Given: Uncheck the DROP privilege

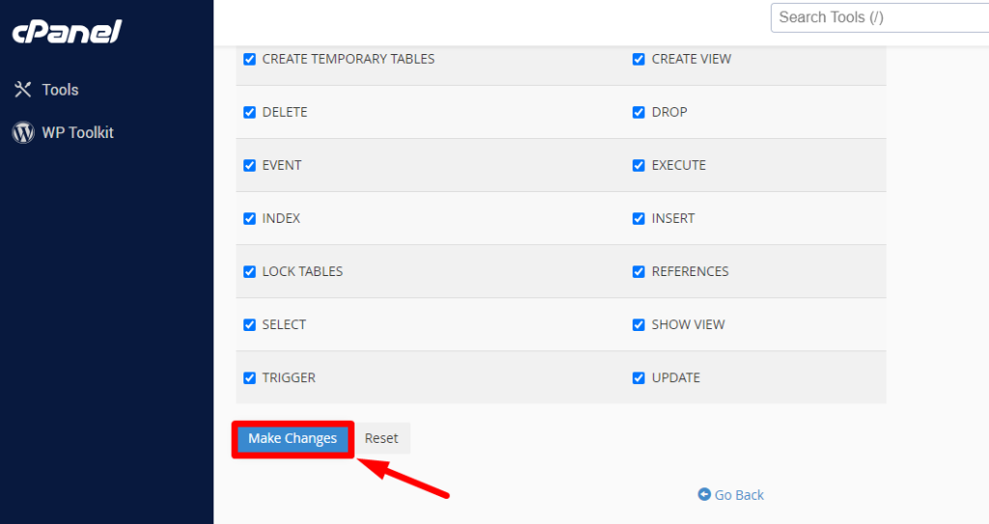Looking at the screenshot, I should point(638,112).
